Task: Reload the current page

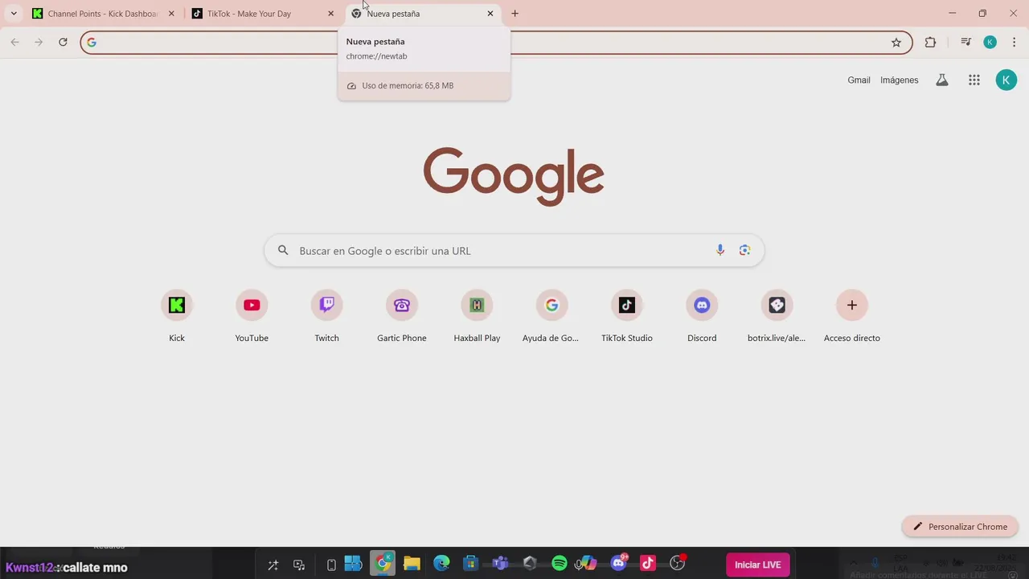Action: pos(63,43)
